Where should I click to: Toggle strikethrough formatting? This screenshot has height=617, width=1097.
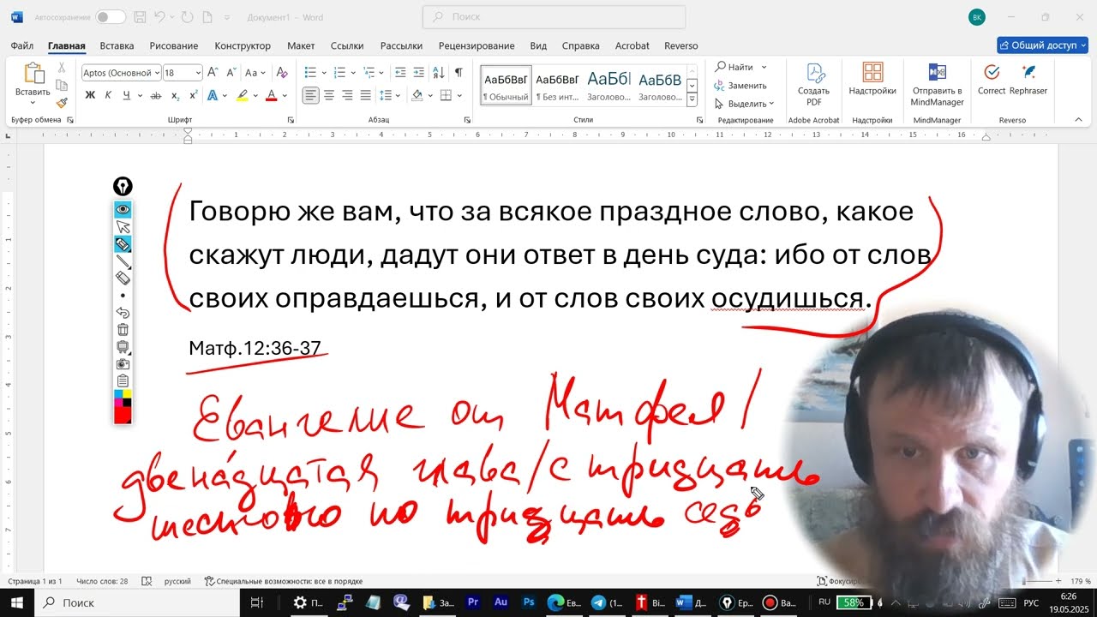pos(156,95)
